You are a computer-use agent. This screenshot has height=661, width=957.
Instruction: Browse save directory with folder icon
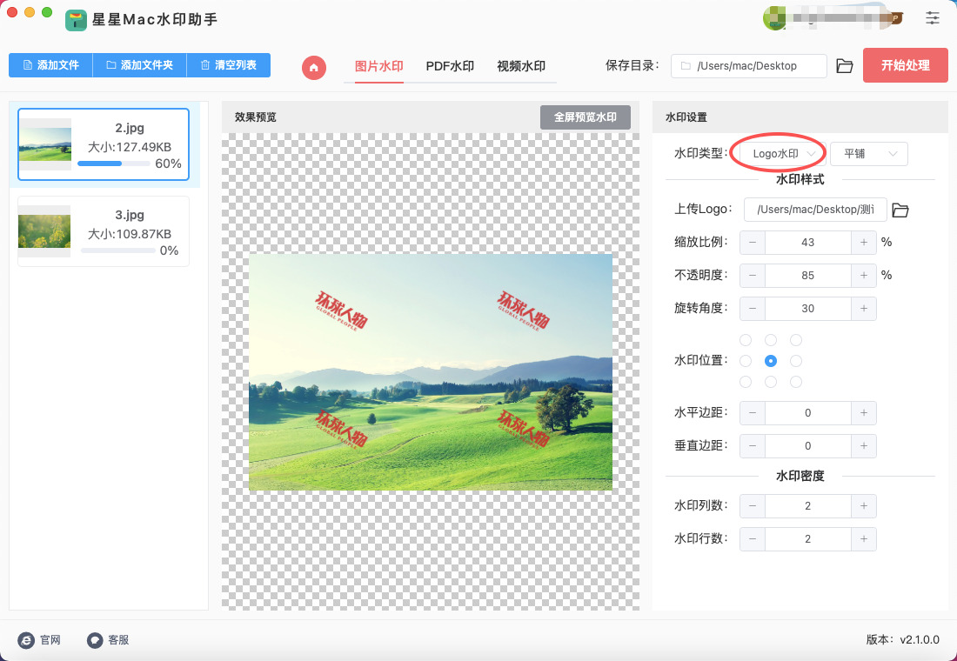click(x=844, y=66)
